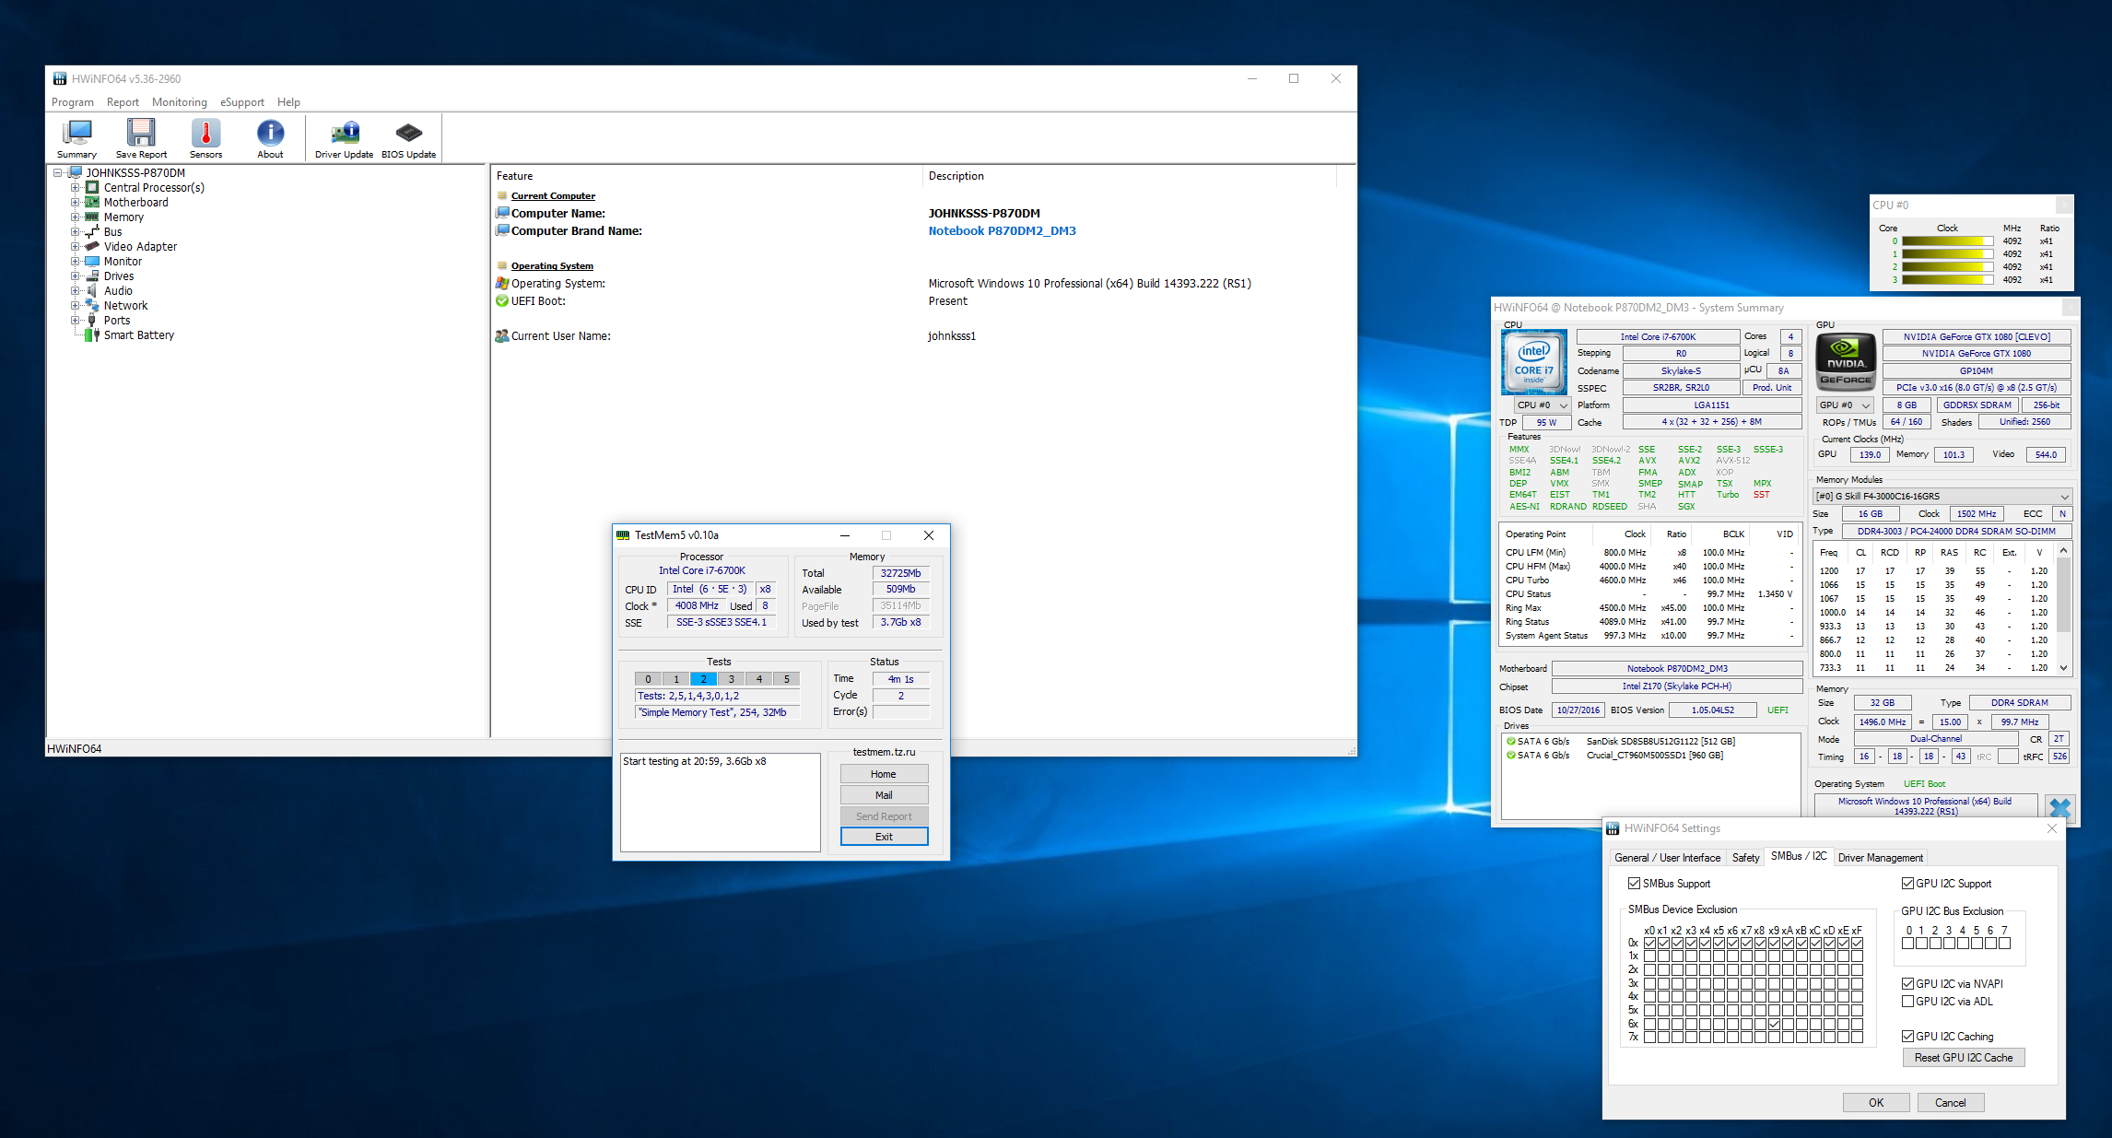The width and height of the screenshot is (2112, 1138).
Task: Collapse the JOHNKSSS-P870DM root node
Action: point(58,173)
